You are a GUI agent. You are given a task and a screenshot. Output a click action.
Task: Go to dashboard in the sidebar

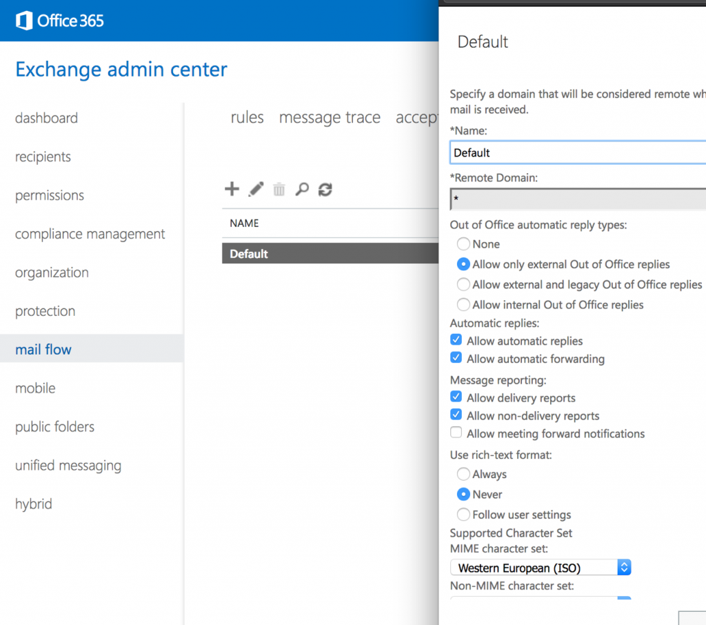pyautogui.click(x=46, y=118)
